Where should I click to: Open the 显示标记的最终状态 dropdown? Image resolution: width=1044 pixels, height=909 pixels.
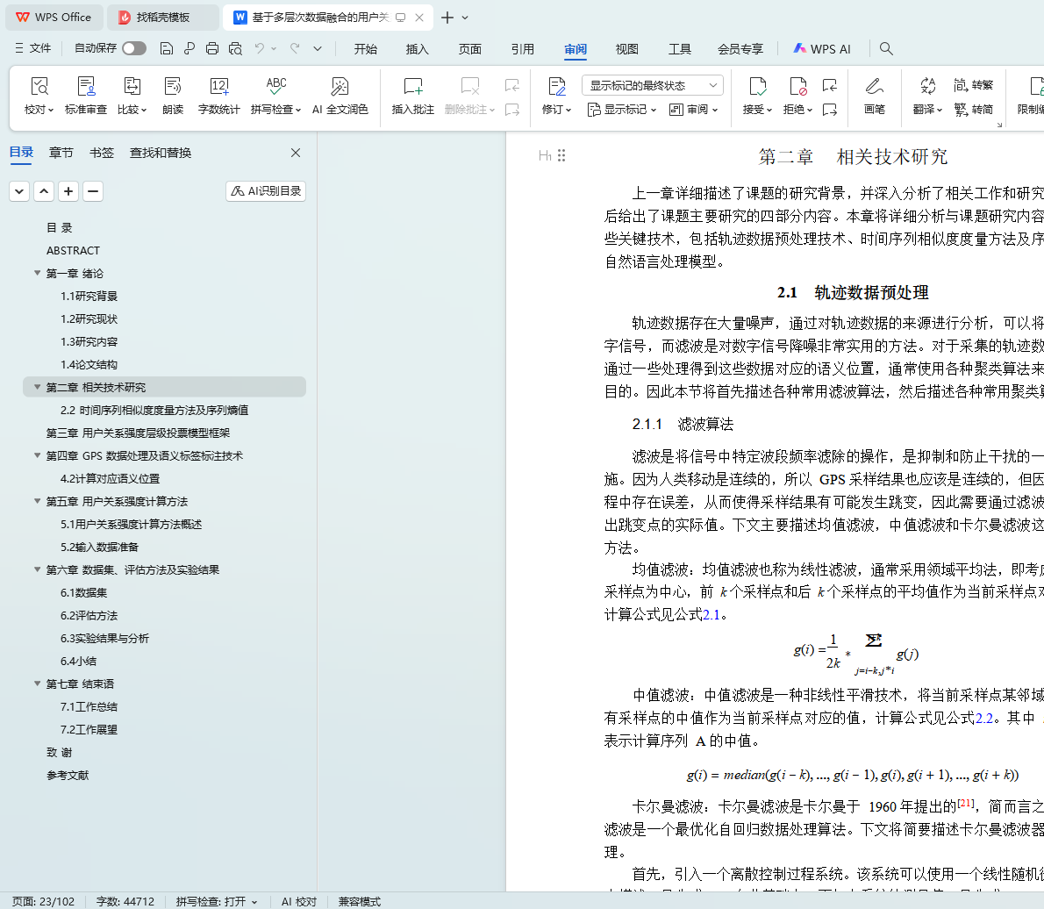coord(652,85)
